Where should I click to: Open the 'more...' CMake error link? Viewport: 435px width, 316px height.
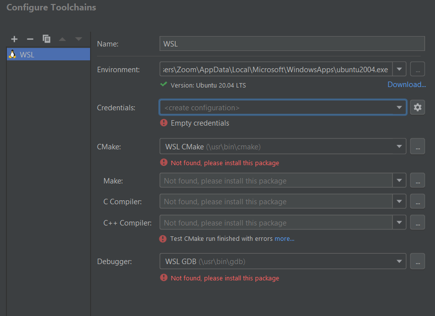[285, 239]
